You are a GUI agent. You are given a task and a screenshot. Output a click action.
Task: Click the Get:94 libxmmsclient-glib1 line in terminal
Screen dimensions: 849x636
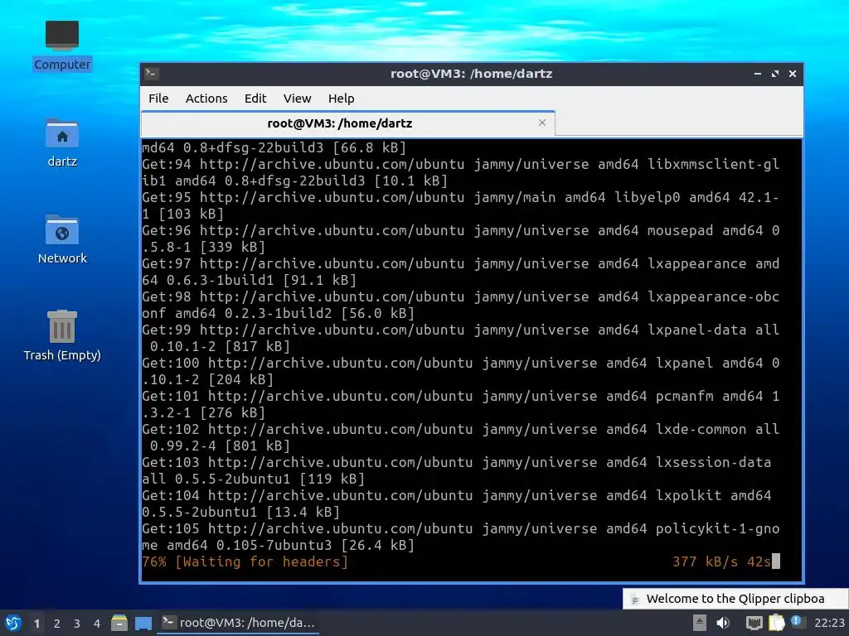click(461, 172)
